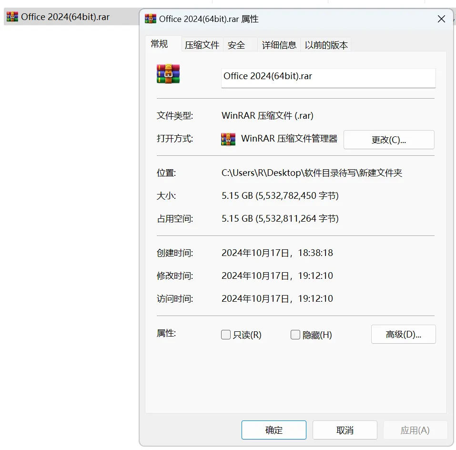Screen dimensions: 456x450
Task: Click the 大小 value 5,532,782,450 字节
Action: (x=280, y=195)
